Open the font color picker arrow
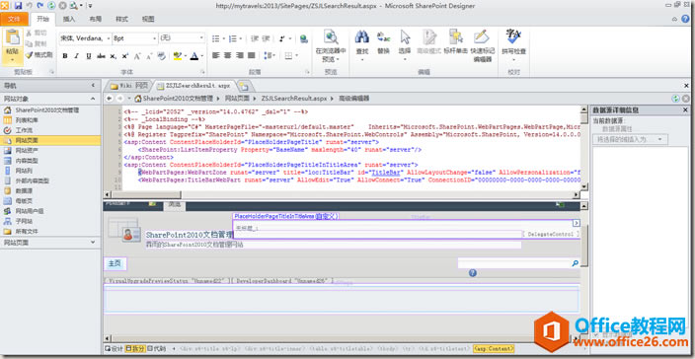This screenshot has width=695, height=359. [201, 56]
